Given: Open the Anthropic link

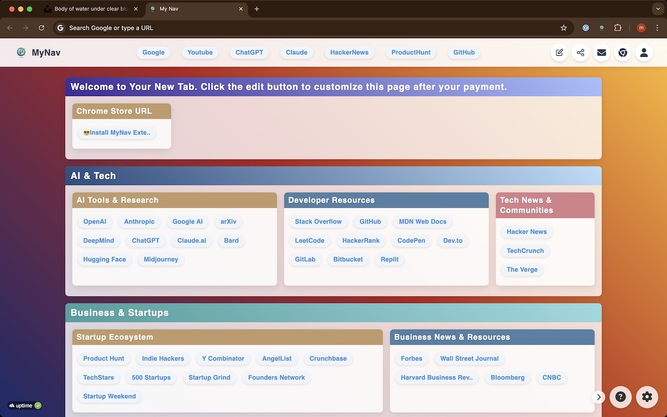Looking at the screenshot, I should (x=139, y=222).
